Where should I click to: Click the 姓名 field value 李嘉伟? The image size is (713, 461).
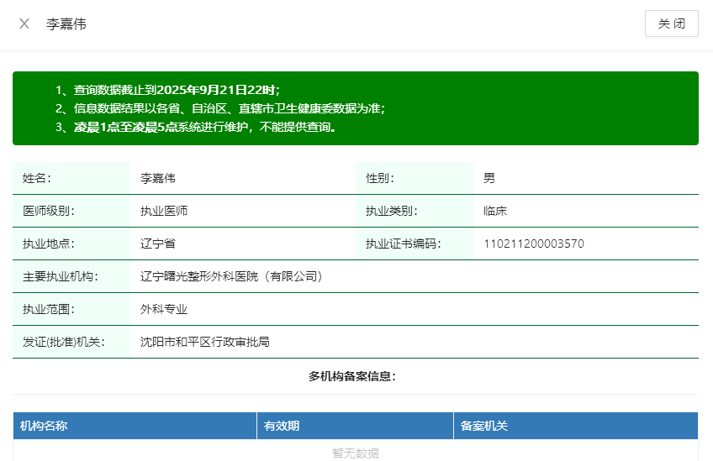[157, 178]
